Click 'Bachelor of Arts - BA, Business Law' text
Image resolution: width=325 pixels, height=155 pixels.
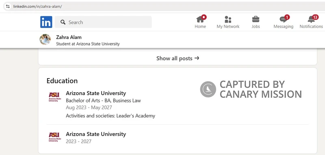point(103,100)
